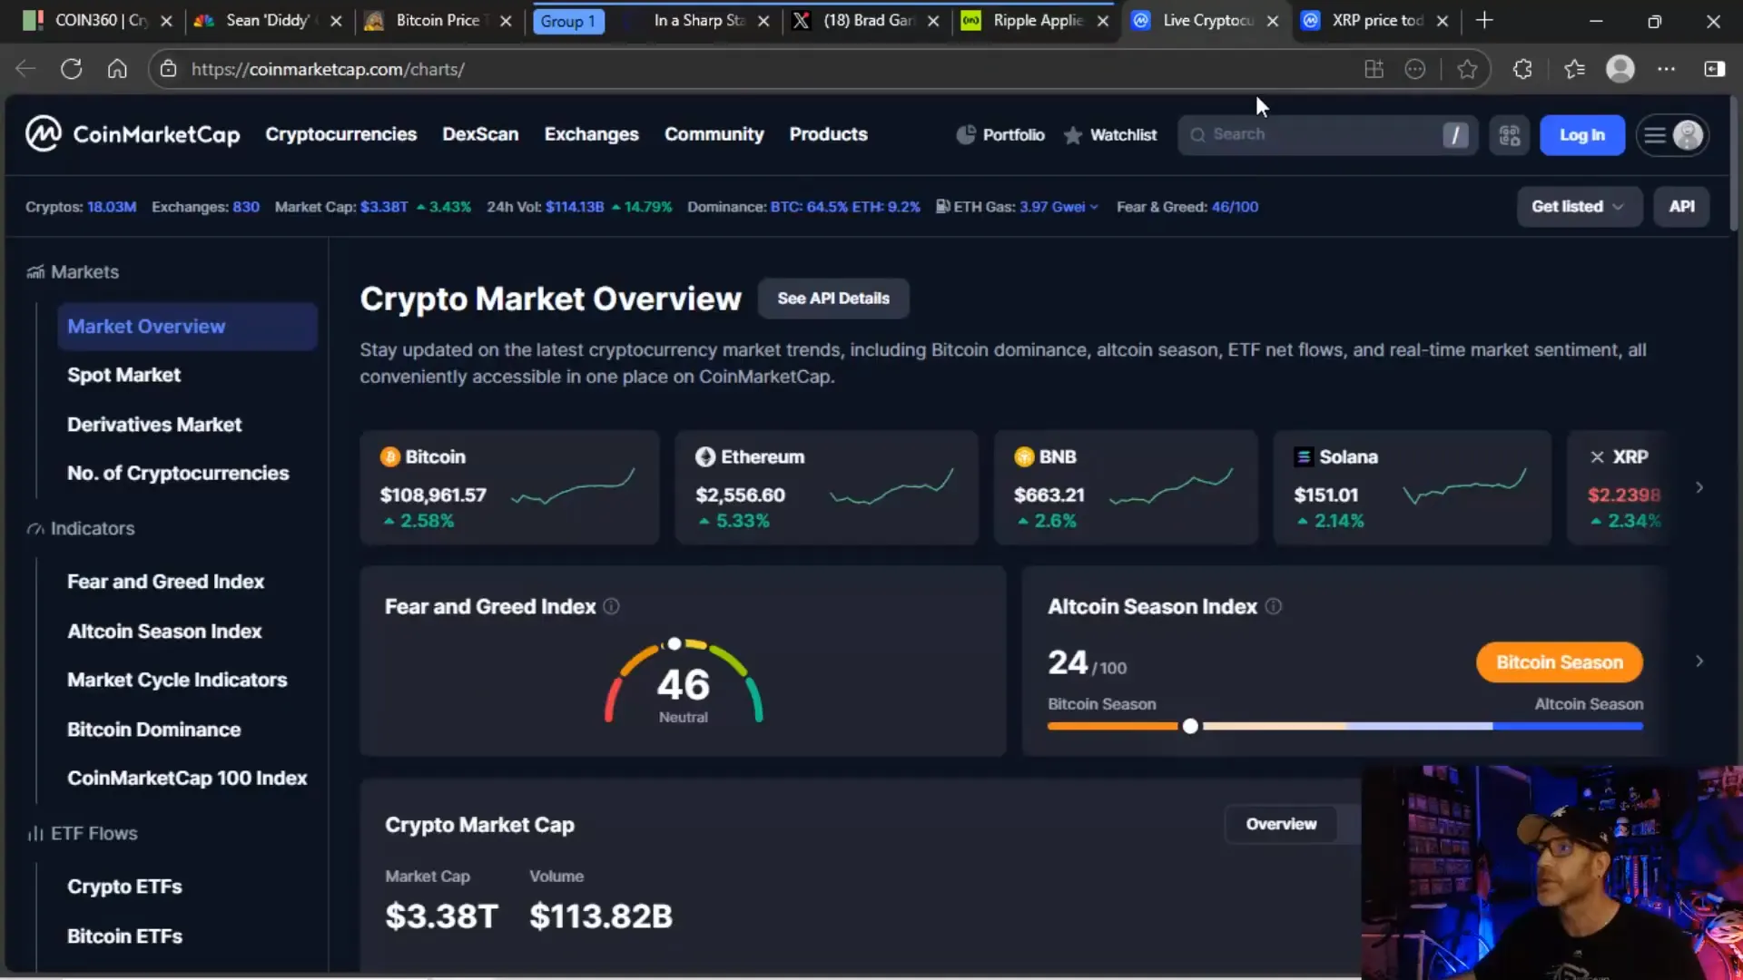Open new browser tab plus icon
The image size is (1743, 980).
pos(1484,20)
